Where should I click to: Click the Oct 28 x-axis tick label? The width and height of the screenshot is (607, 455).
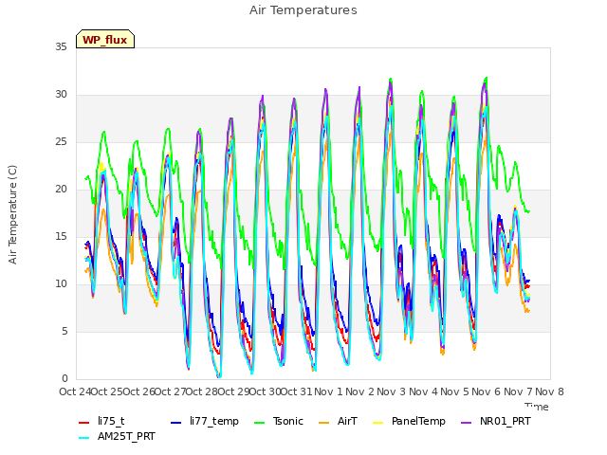coord(202,391)
